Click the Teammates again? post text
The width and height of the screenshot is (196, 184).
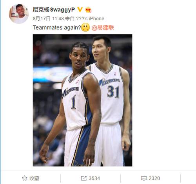57,28
